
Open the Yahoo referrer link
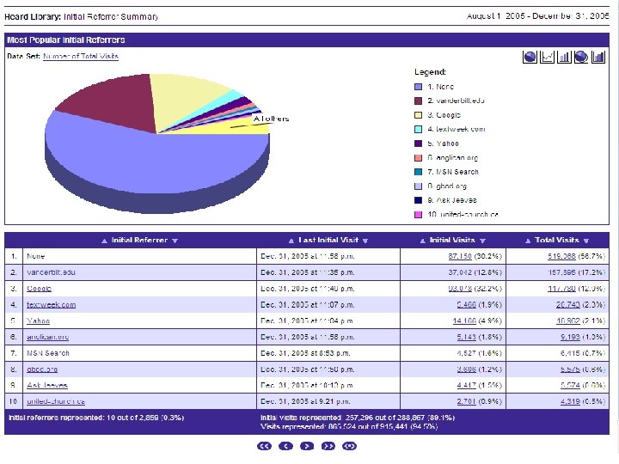39,321
